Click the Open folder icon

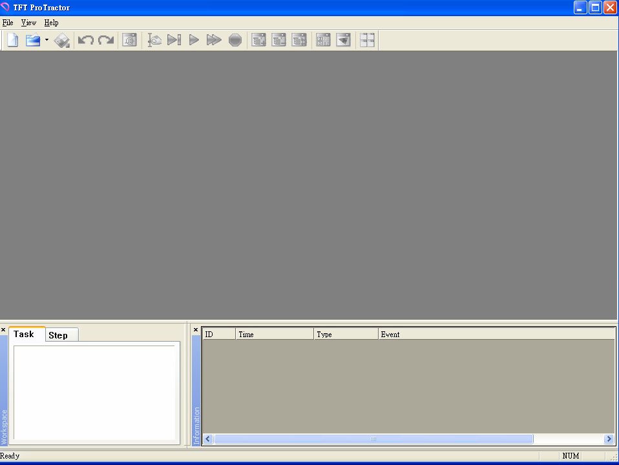(32, 40)
